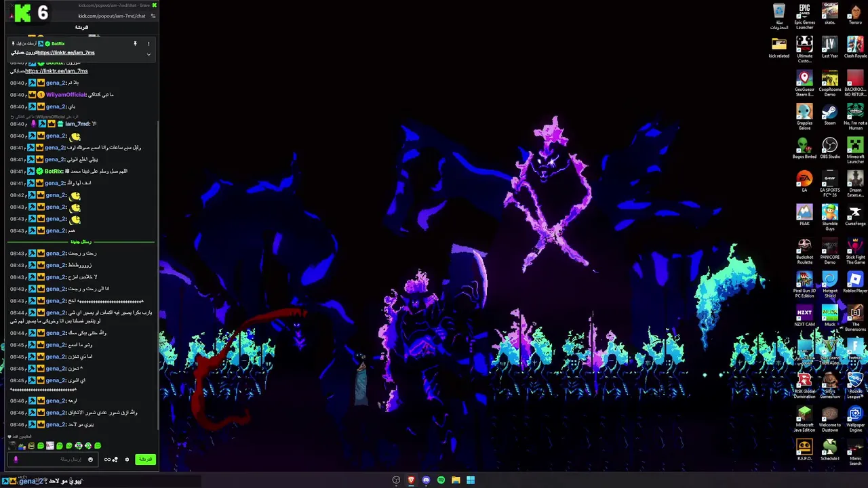Select the OBS Studio desktop shortcut
Image resolution: width=868 pixels, height=488 pixels.
coord(830,148)
